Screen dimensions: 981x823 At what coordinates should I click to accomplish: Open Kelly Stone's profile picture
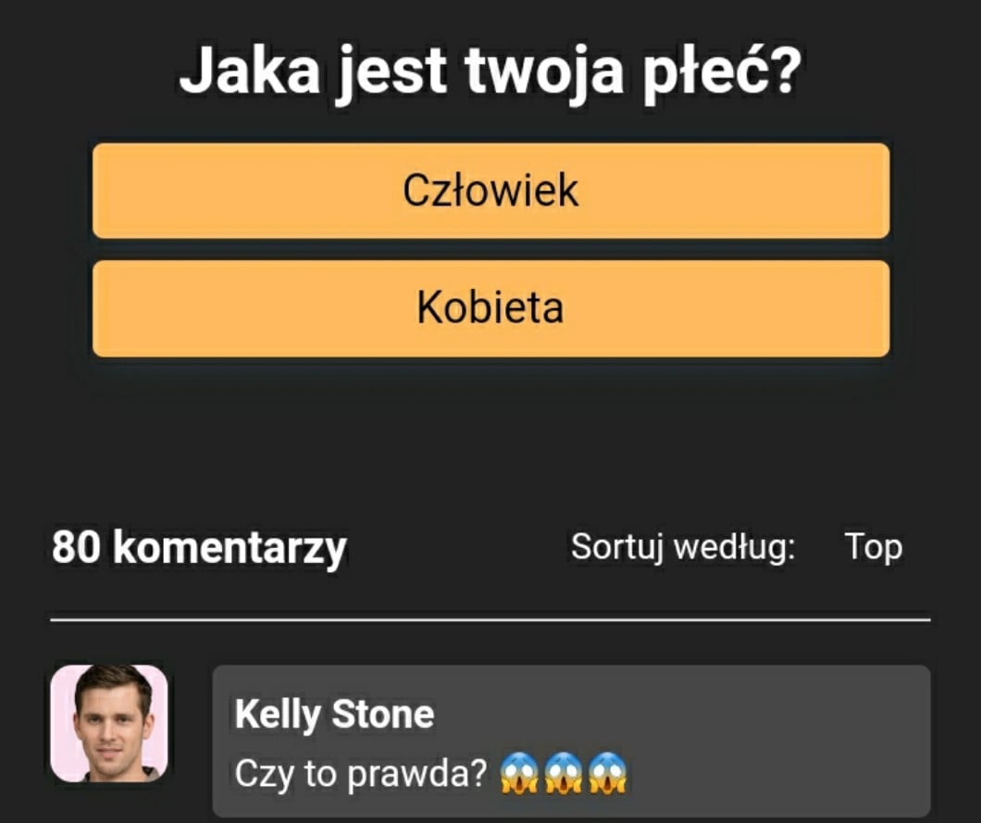109,724
